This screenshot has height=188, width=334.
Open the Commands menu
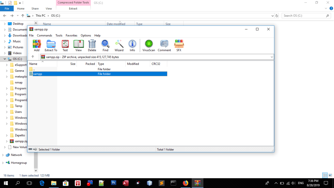(x=44, y=35)
